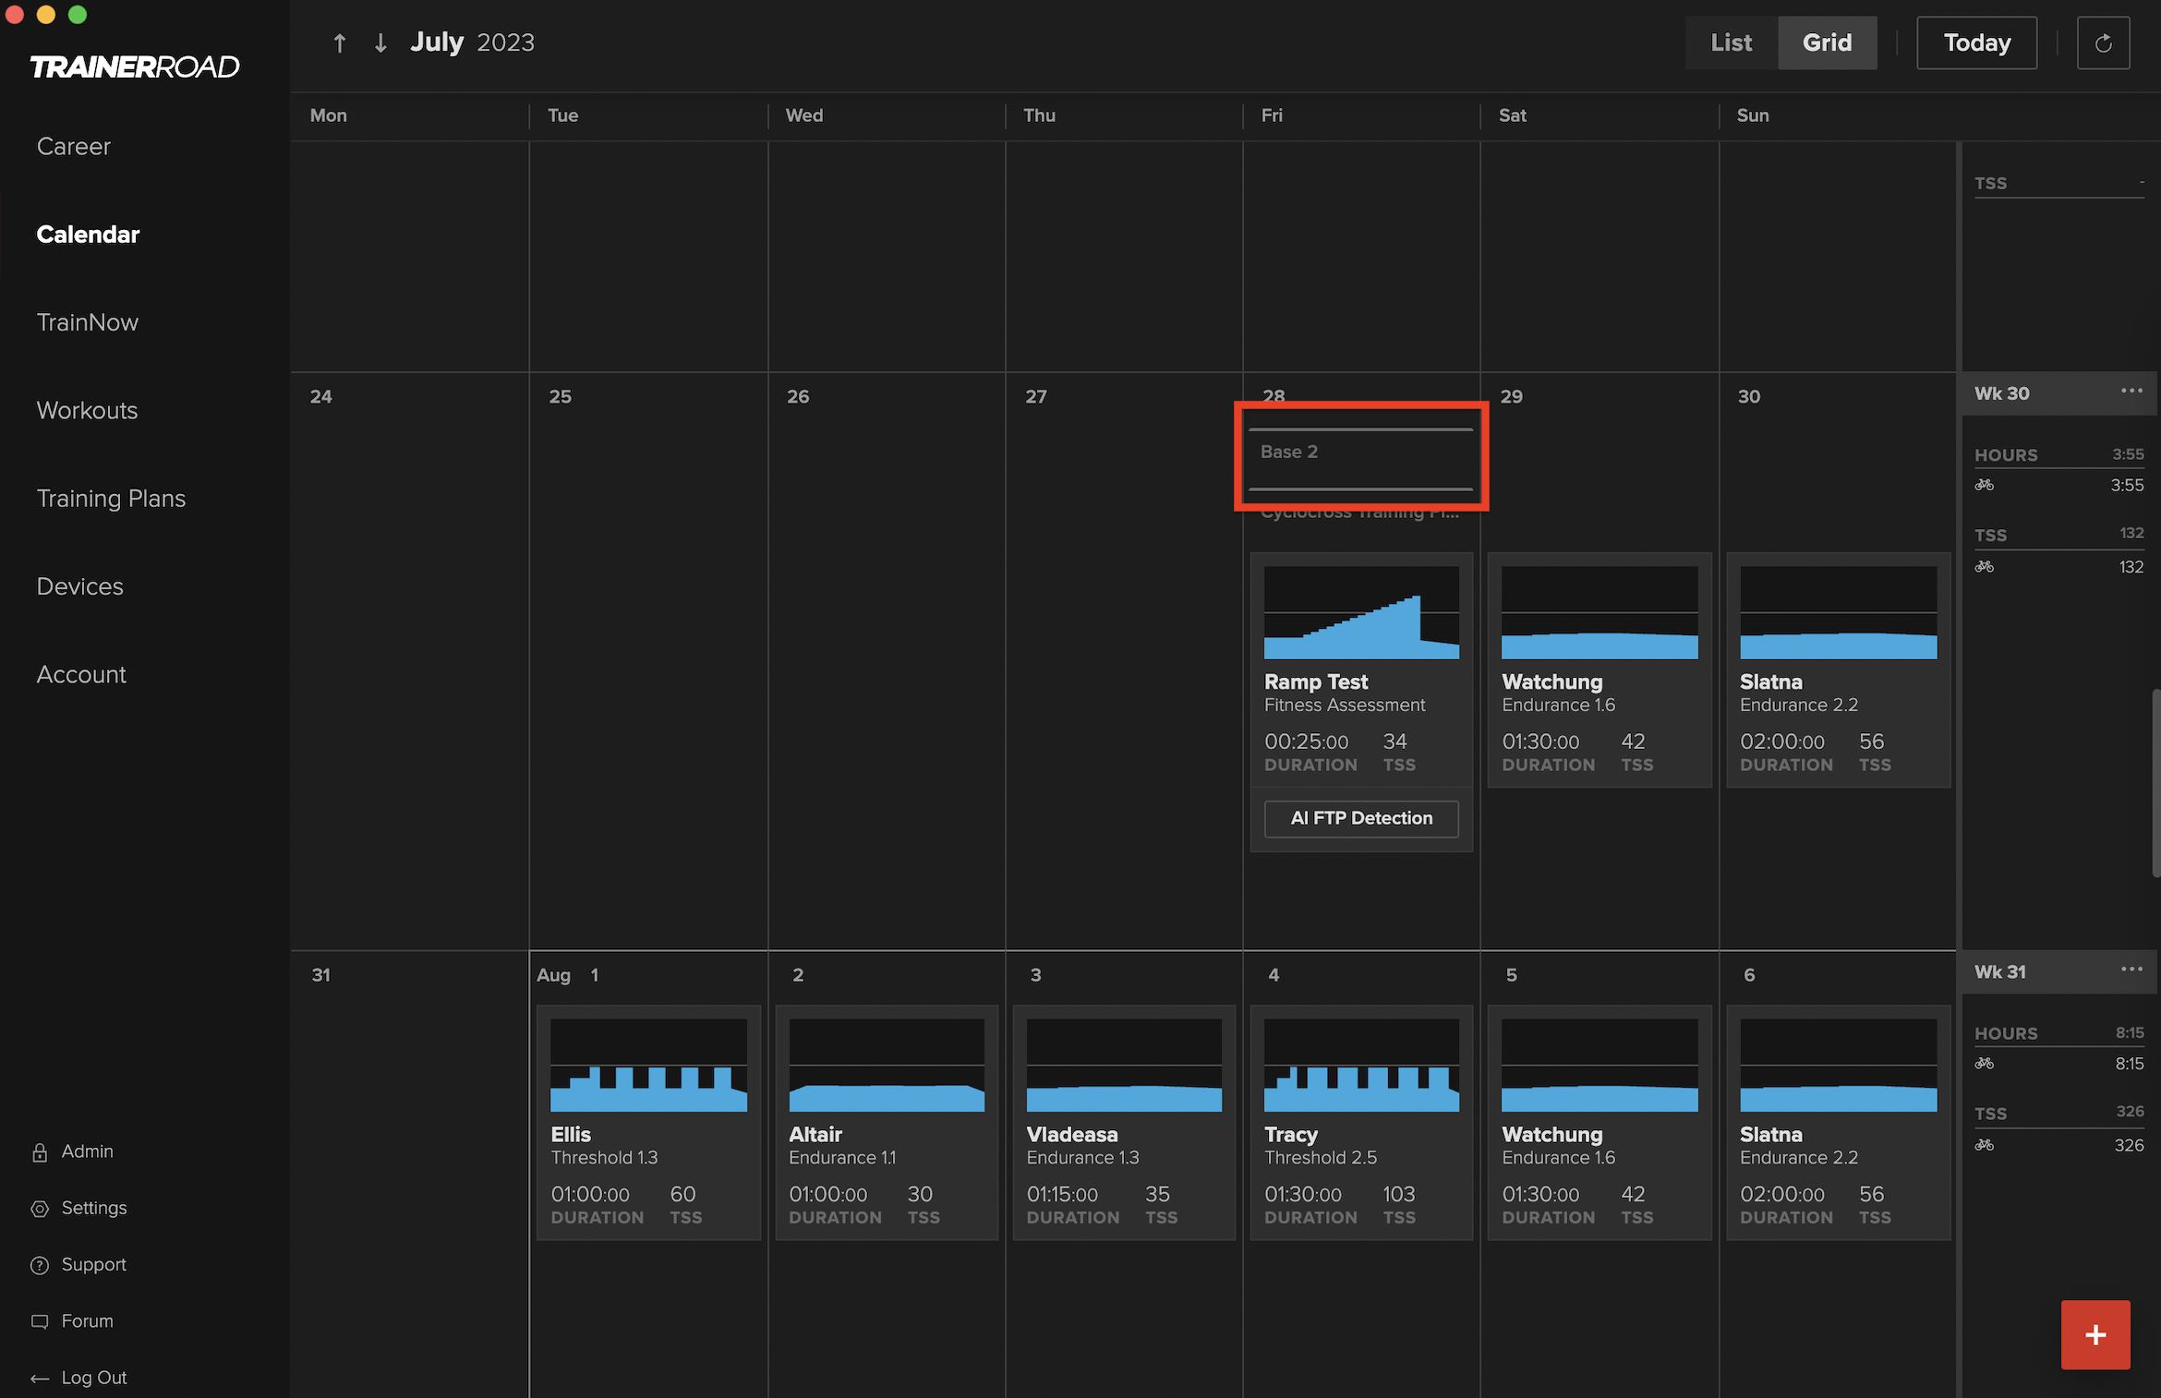Click the Wk 31 hours bike icon
This screenshot has width=2161, height=1398.
pos(1984,1064)
